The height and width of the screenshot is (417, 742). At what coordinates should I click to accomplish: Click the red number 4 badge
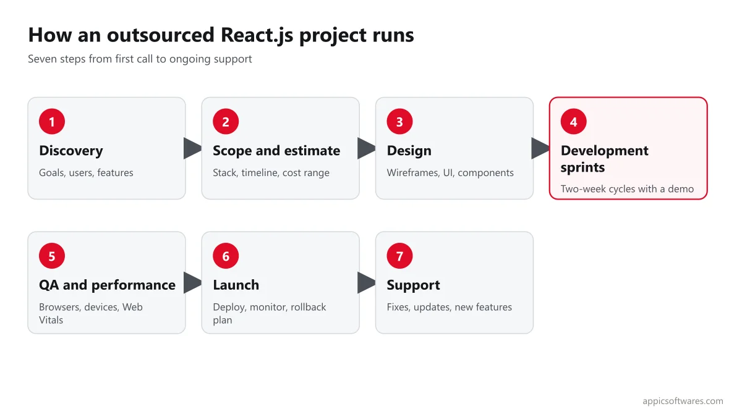click(573, 122)
